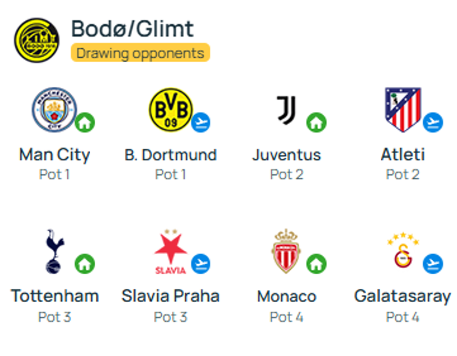Select the Monaco team name label
The height and width of the screenshot is (356, 457).
click(286, 296)
